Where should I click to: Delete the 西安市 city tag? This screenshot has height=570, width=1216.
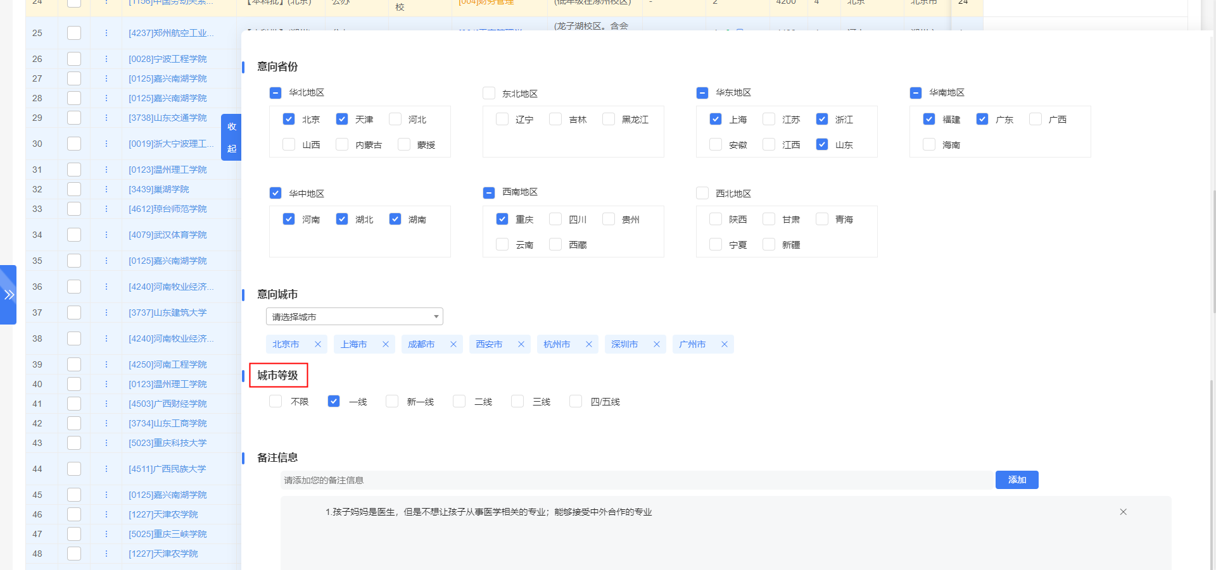point(521,344)
